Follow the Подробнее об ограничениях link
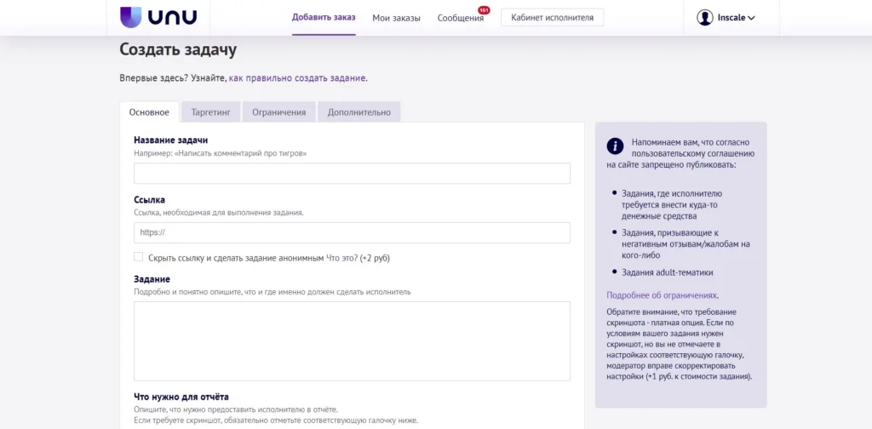The image size is (872, 429). [662, 295]
